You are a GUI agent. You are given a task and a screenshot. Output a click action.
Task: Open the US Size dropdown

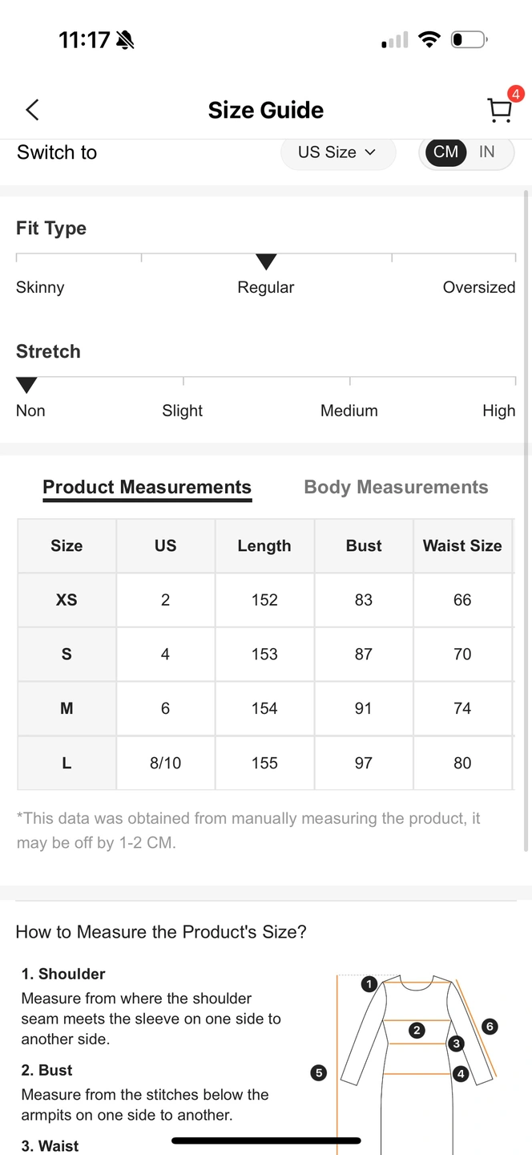pyautogui.click(x=337, y=152)
